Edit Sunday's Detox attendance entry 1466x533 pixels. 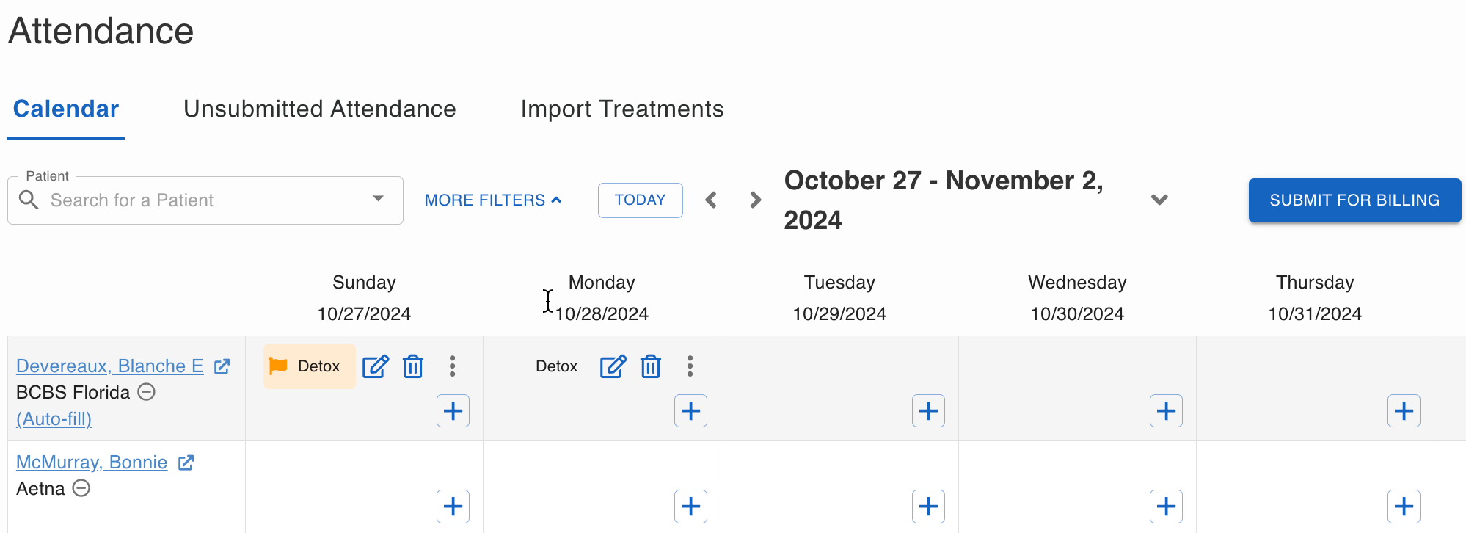coord(375,366)
